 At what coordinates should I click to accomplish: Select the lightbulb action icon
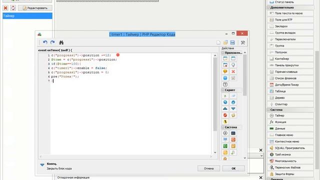tap(233, 65)
